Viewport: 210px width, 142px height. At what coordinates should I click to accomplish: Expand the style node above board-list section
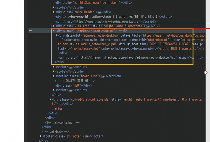53,71
